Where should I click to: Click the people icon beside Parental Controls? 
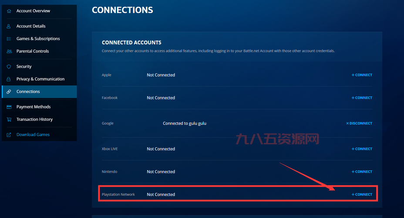coord(9,51)
